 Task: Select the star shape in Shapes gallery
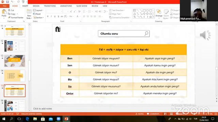coord(151,17)
